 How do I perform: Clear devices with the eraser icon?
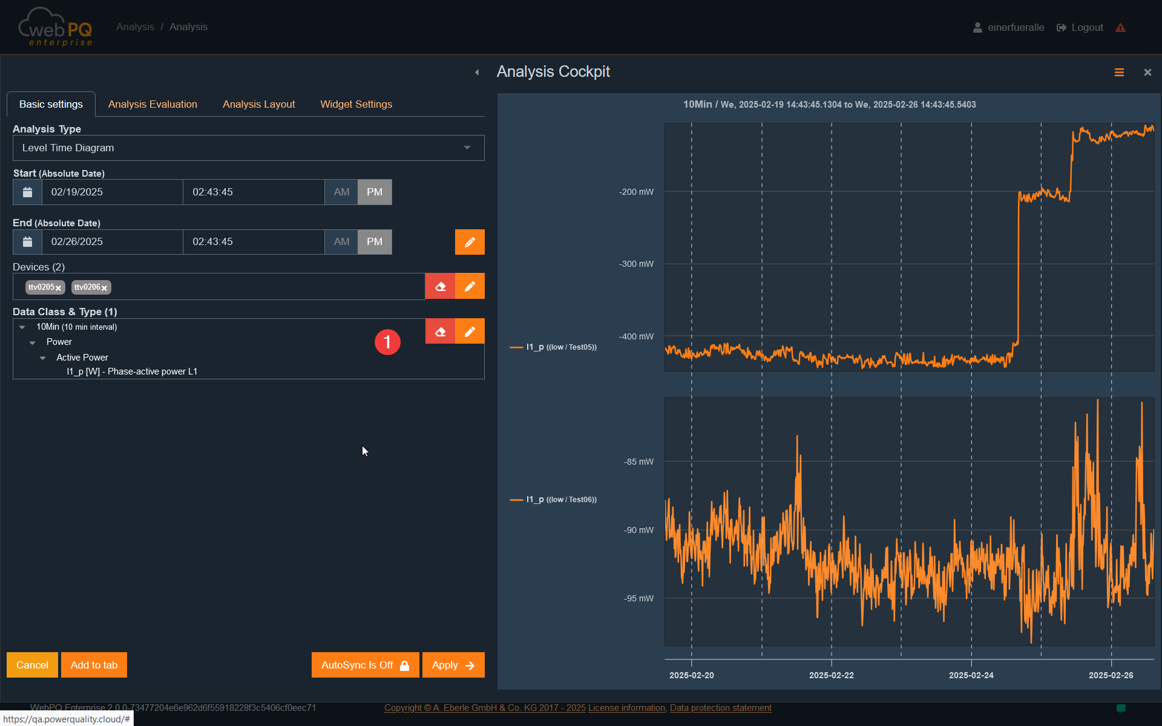pos(440,286)
